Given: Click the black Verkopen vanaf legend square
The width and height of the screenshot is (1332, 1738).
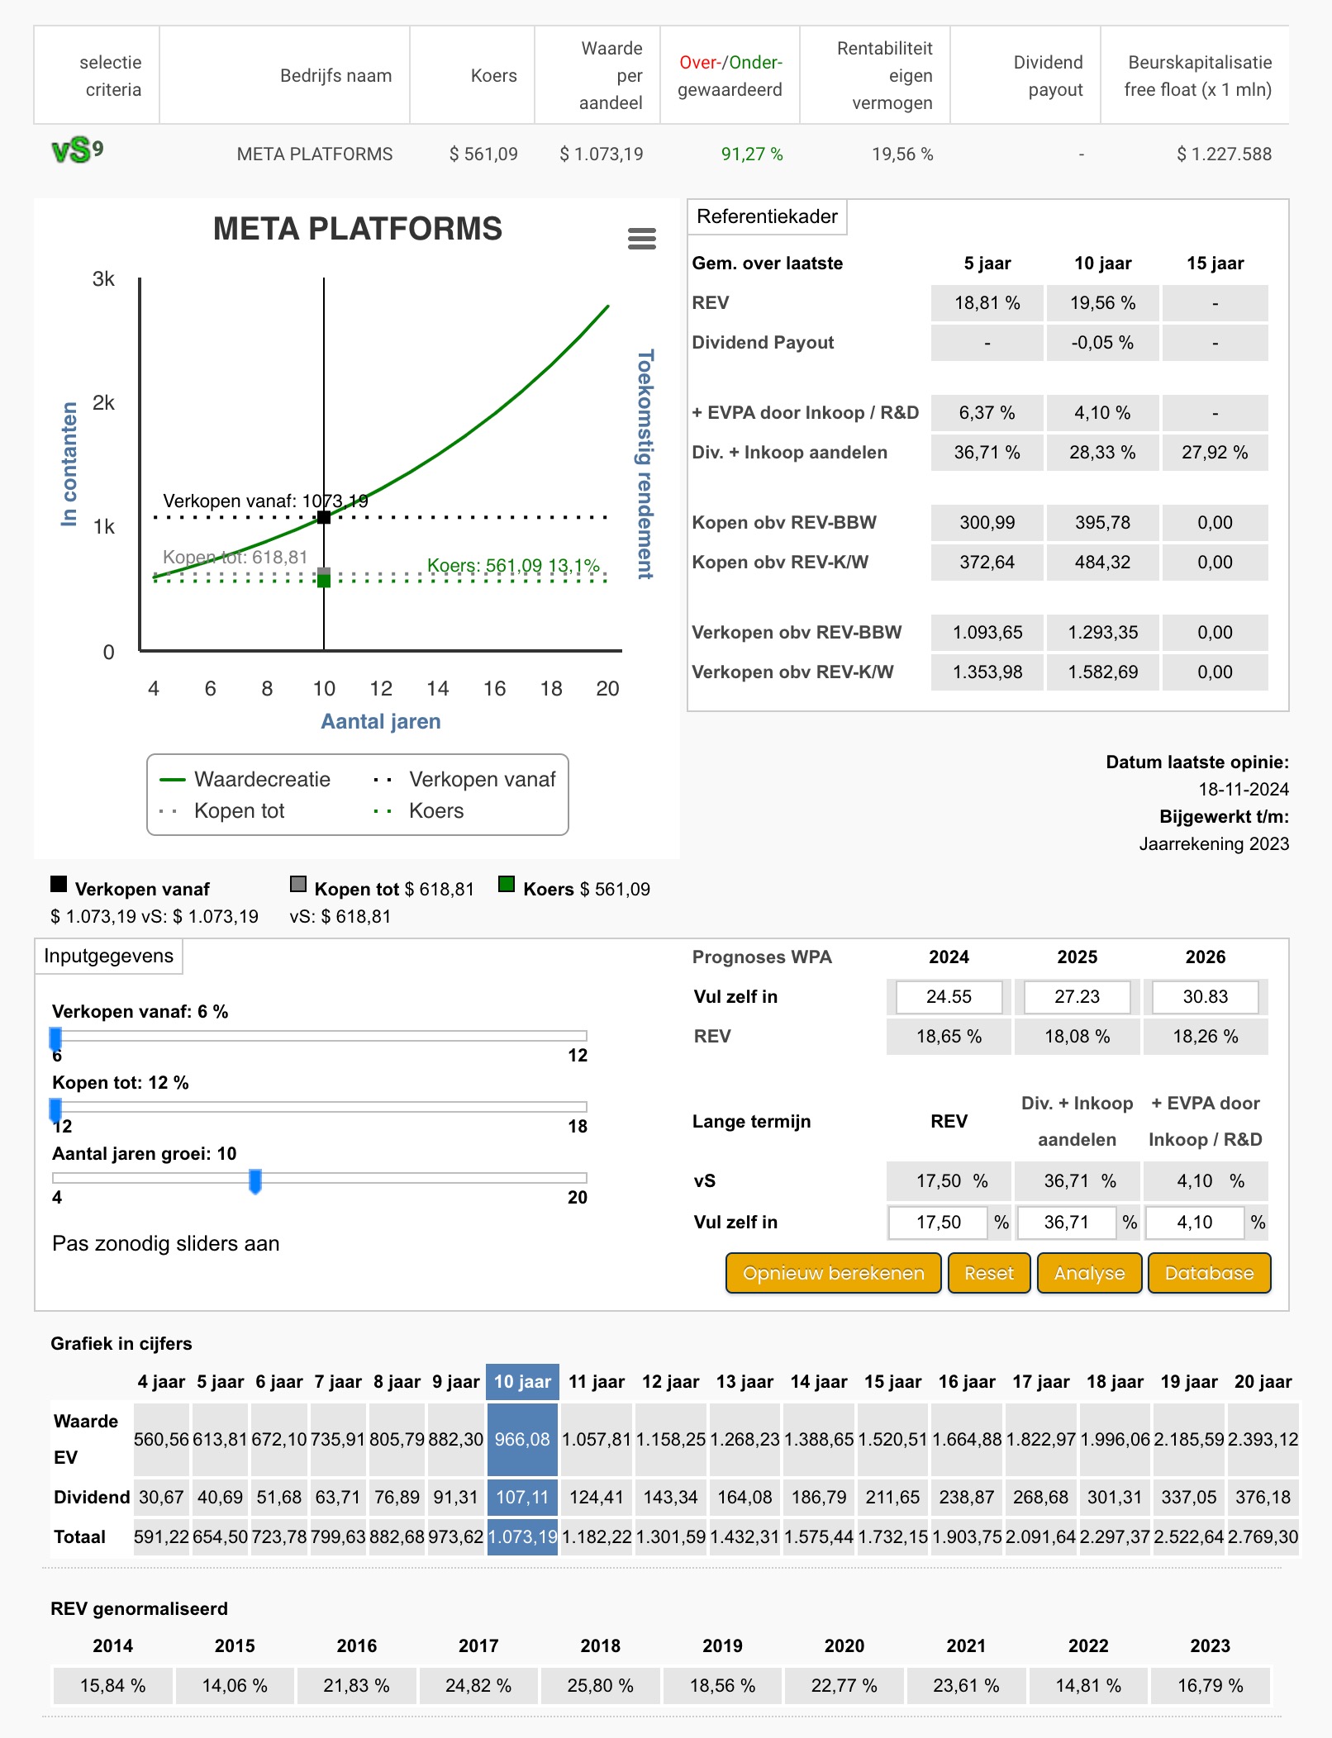Looking at the screenshot, I should (x=59, y=885).
